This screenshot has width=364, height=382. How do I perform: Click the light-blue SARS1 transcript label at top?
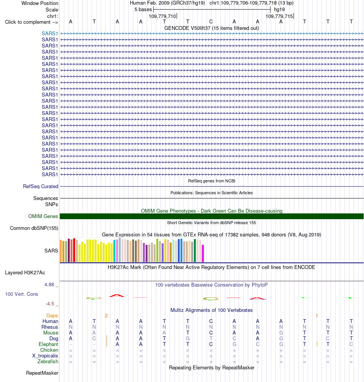coord(50,33)
